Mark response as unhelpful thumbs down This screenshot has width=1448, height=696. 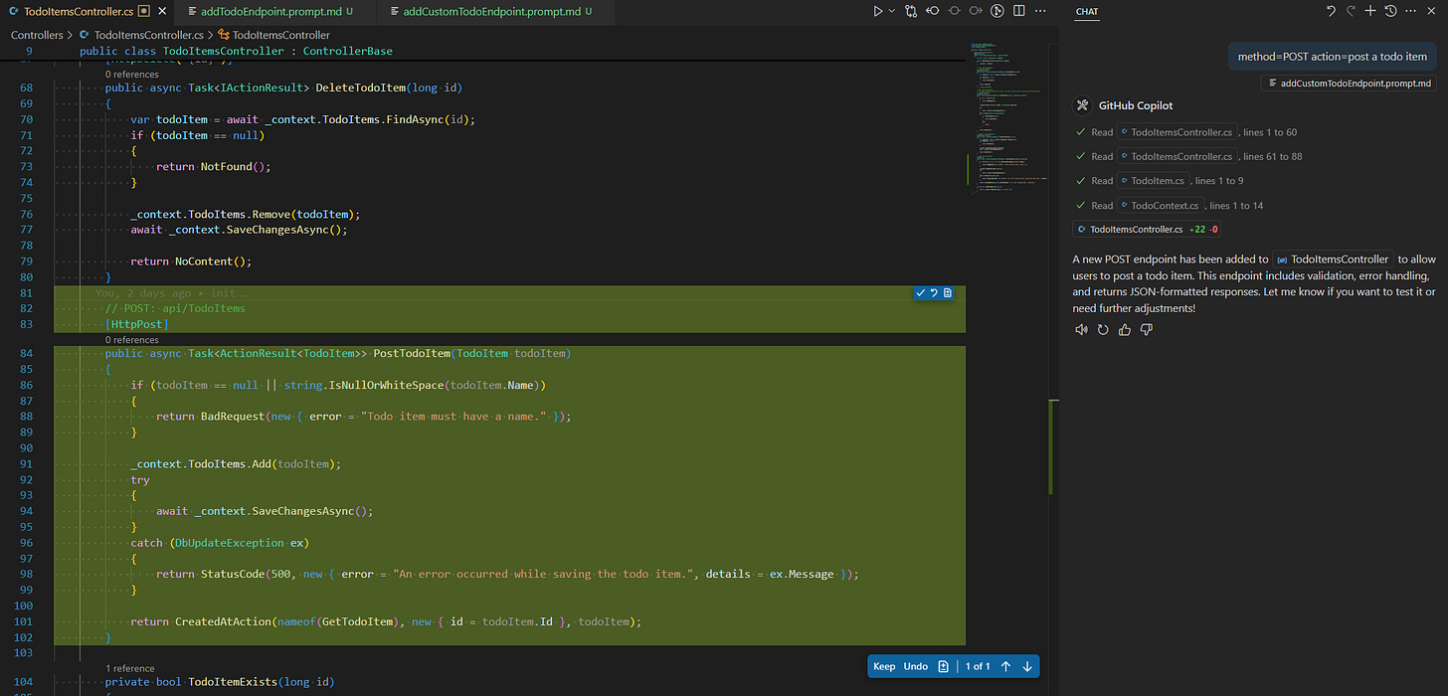(1147, 330)
